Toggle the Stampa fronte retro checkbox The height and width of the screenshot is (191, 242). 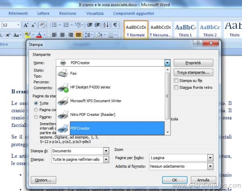point(176,88)
